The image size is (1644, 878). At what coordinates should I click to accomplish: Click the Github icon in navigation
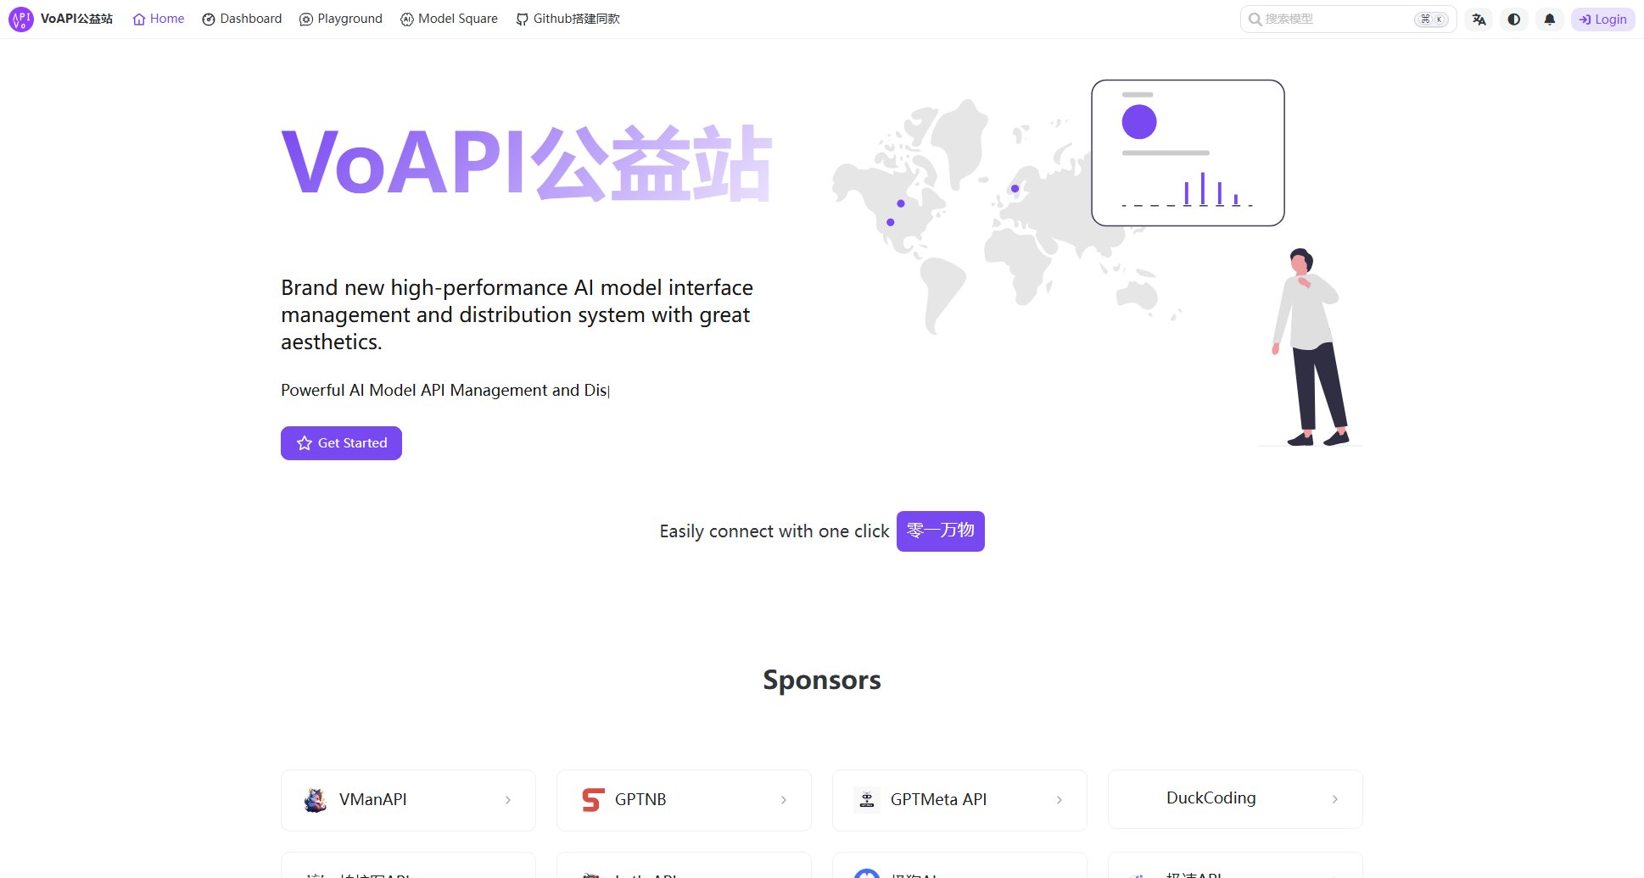[x=522, y=19]
